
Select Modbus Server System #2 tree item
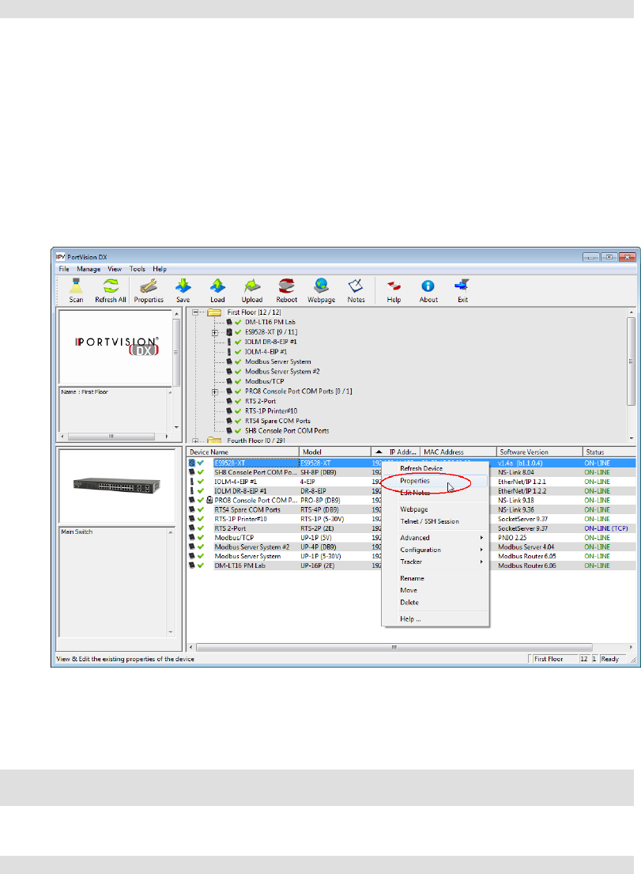pos(282,372)
